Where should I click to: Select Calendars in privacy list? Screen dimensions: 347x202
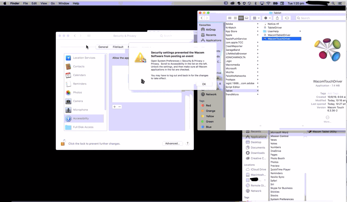(84, 75)
